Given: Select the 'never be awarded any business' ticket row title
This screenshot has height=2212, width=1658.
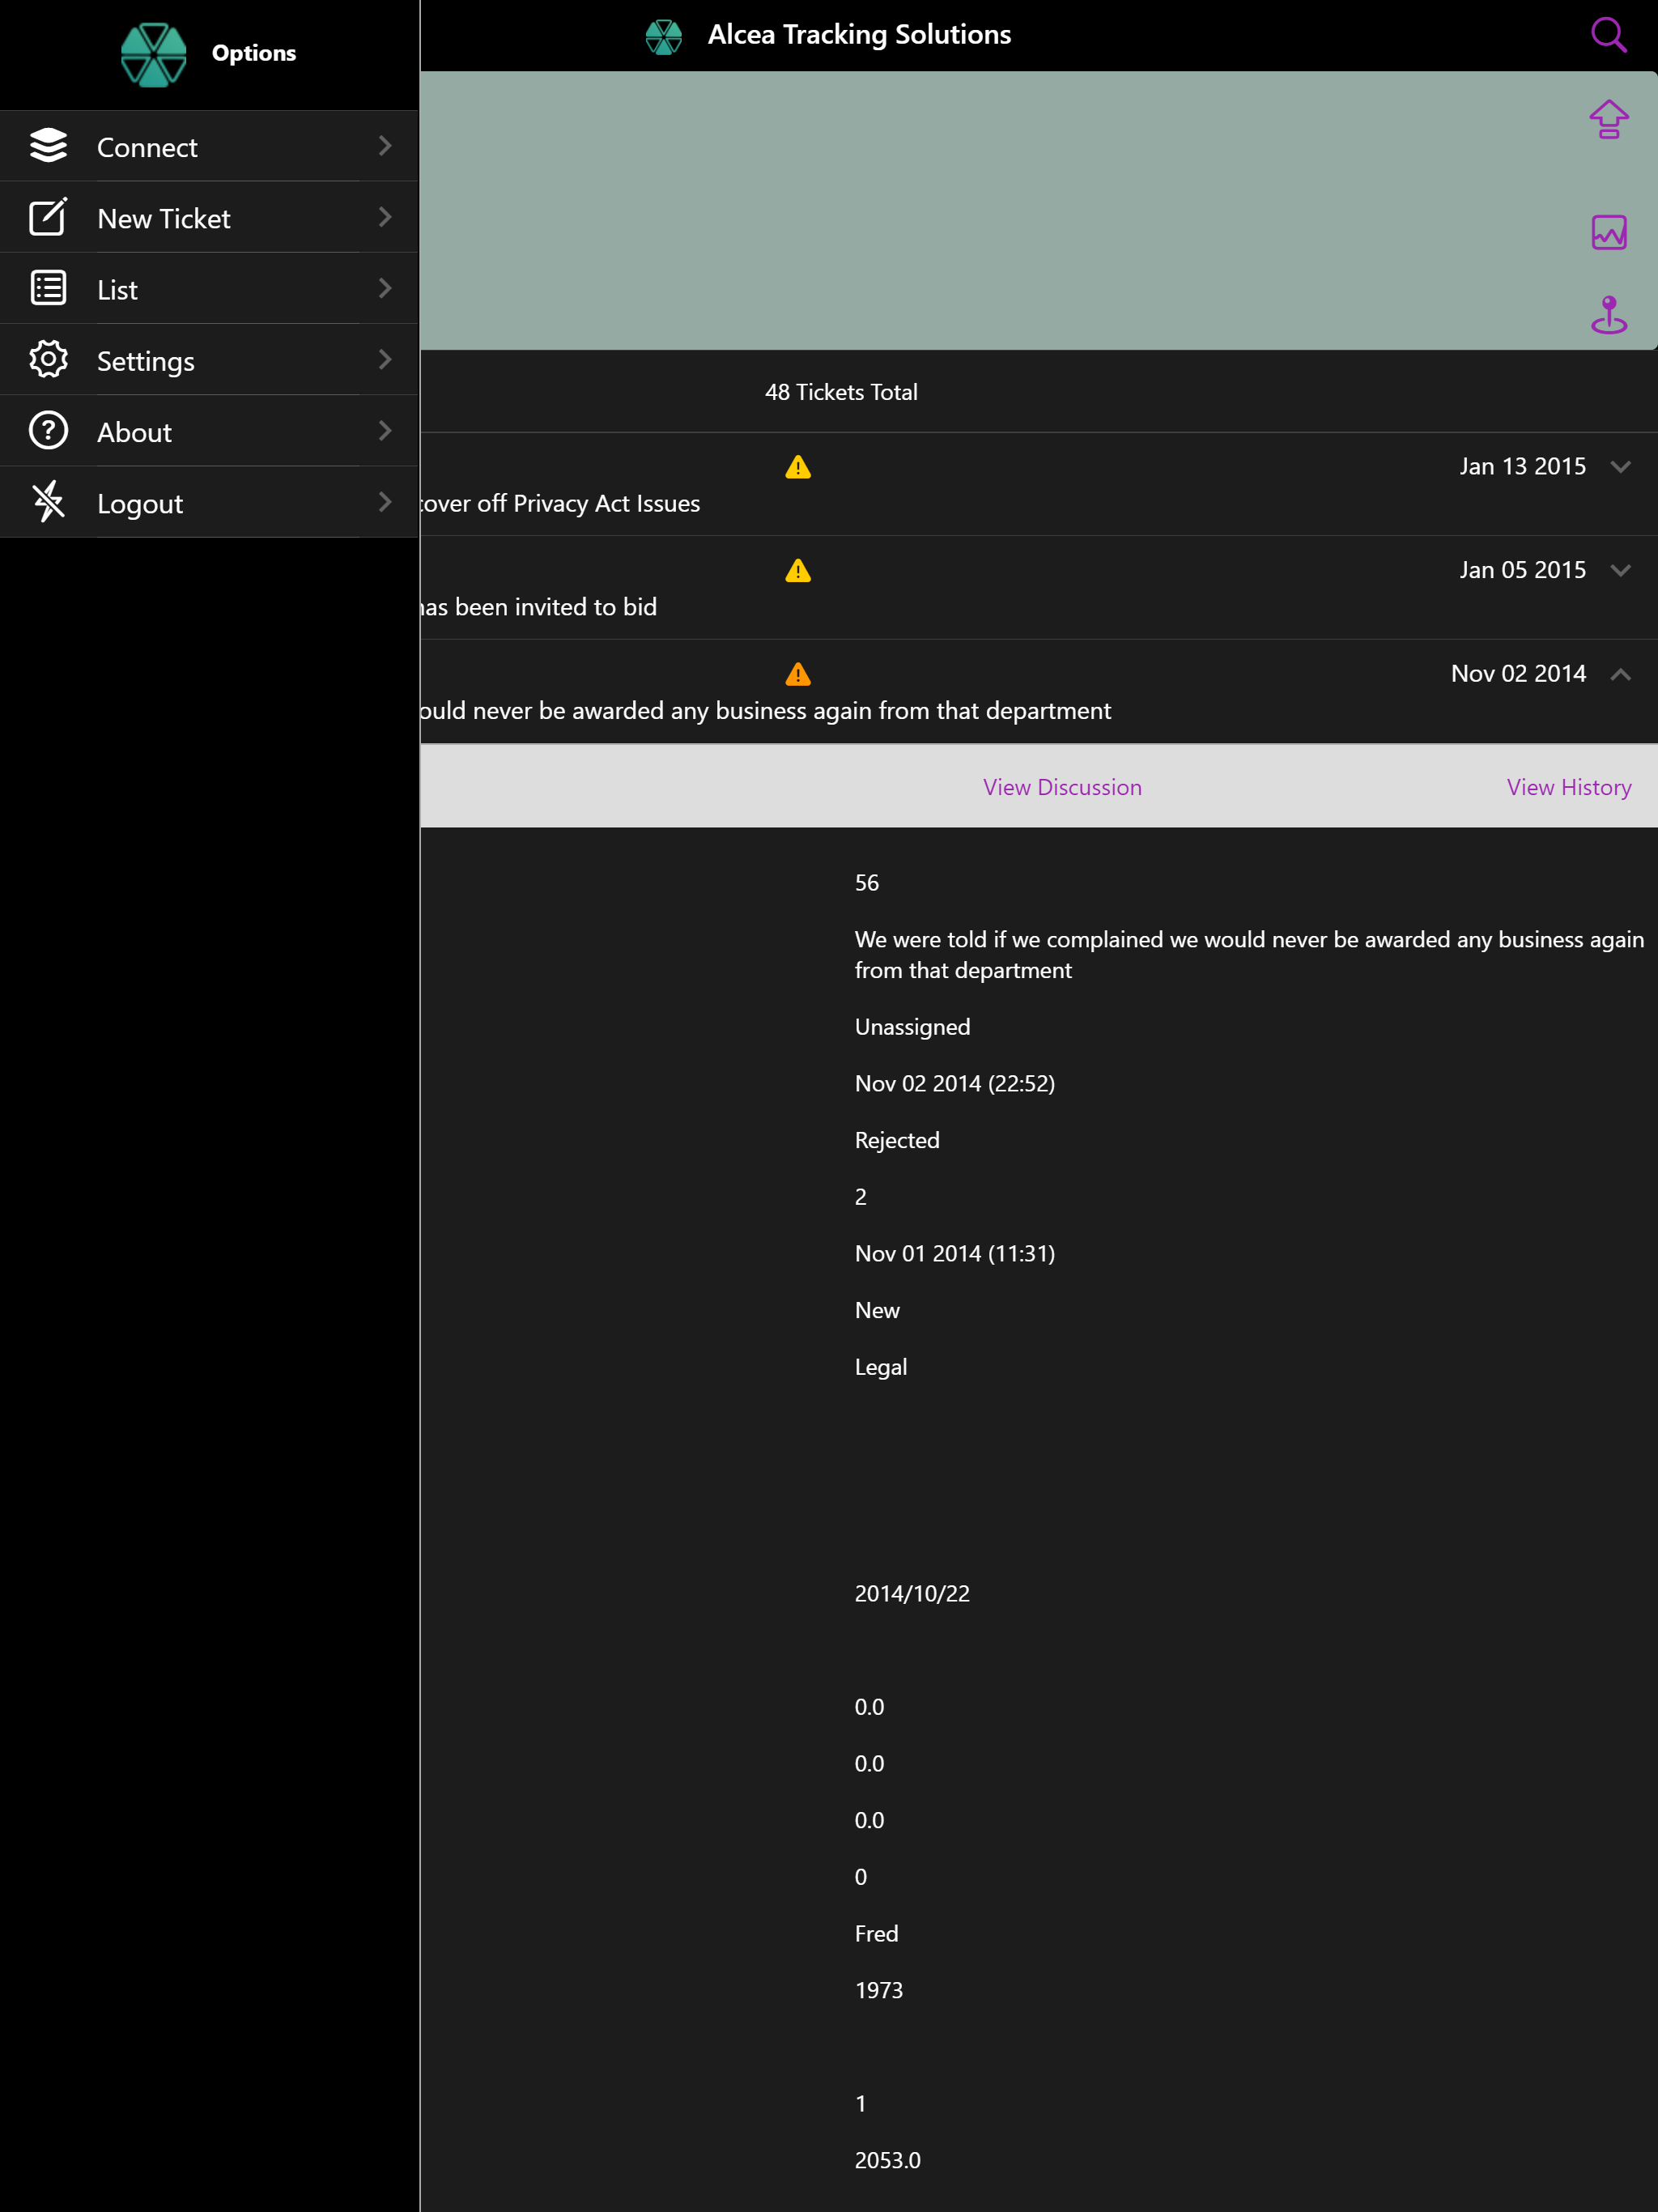Looking at the screenshot, I should [766, 711].
